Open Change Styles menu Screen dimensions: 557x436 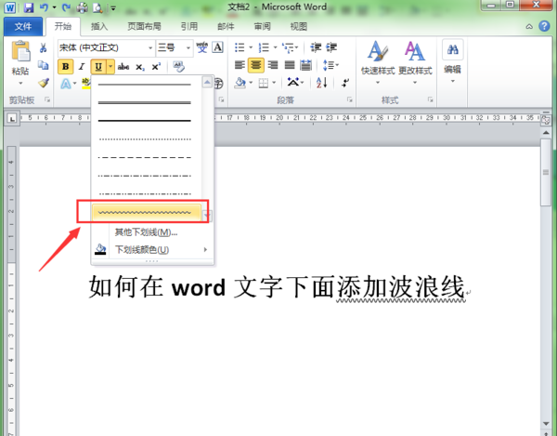(415, 62)
